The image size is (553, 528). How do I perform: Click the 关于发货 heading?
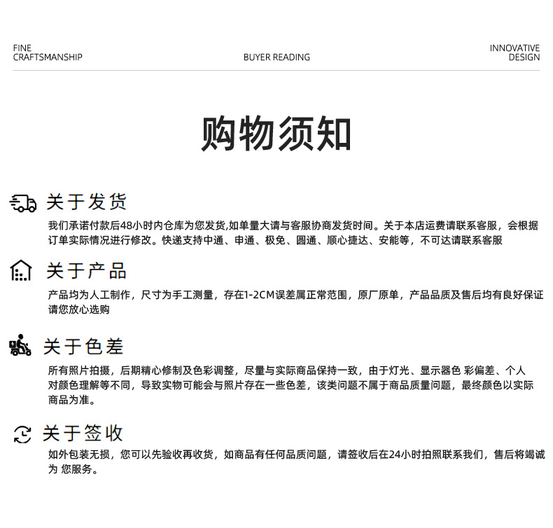click(x=86, y=202)
